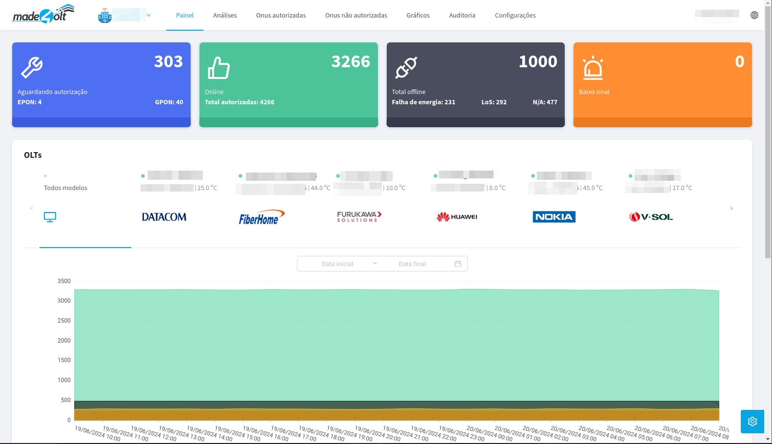The height and width of the screenshot is (444, 772).
Task: Open the Painel tab
Action: [x=185, y=15]
